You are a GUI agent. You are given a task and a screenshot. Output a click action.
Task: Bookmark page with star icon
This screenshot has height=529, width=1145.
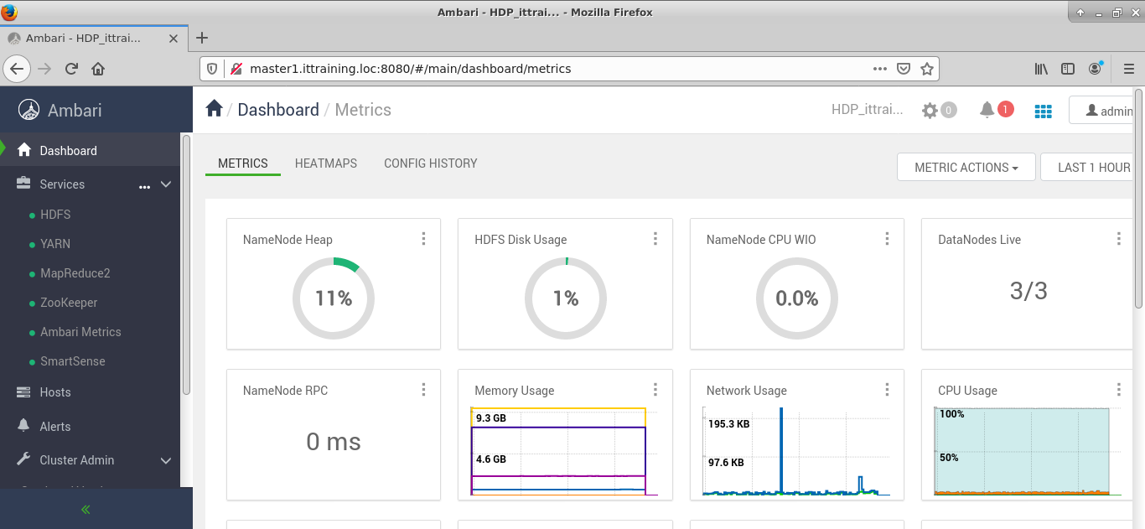[926, 69]
